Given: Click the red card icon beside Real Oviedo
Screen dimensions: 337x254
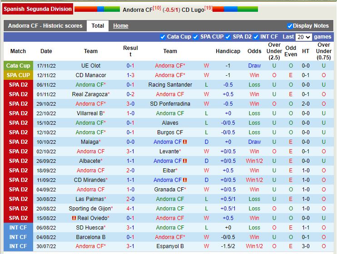Looking at the screenshot, I should point(74,218).
